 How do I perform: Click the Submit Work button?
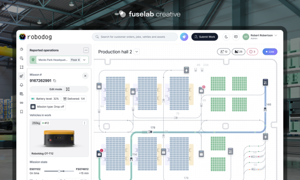205,37
